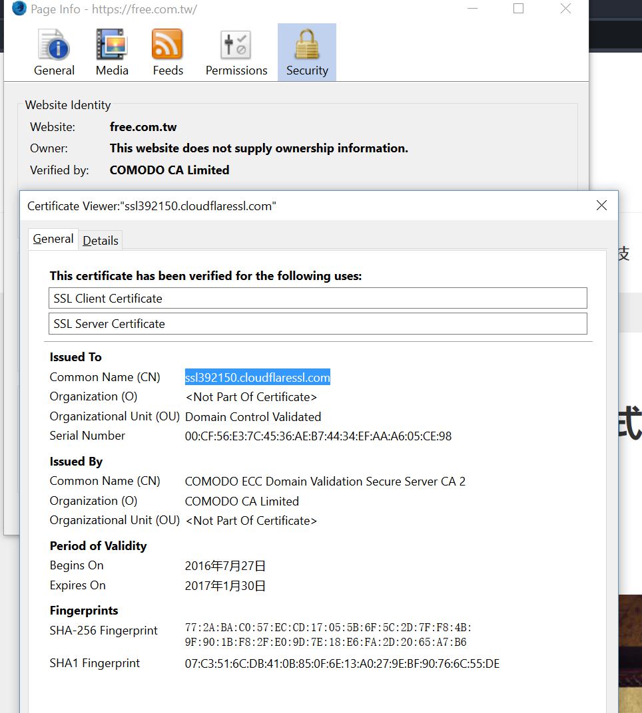Select the General tab of Certificate Viewer
The width and height of the screenshot is (642, 713).
pyautogui.click(x=53, y=239)
